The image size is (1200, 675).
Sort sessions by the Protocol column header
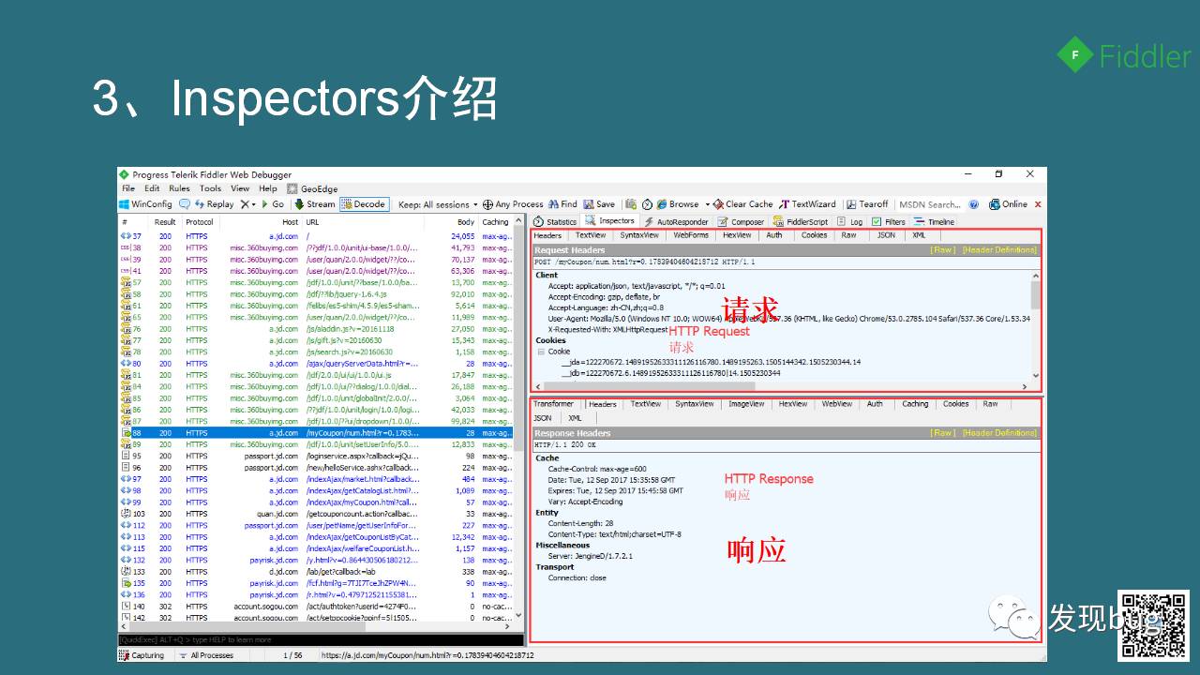pos(199,222)
